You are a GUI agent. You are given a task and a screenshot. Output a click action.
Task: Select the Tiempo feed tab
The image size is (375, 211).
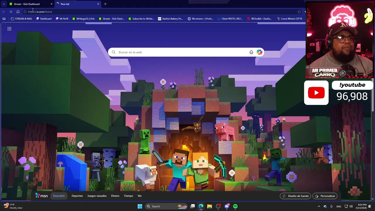pos(128,196)
